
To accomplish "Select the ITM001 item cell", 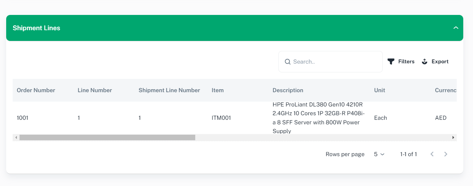I will pos(221,118).
